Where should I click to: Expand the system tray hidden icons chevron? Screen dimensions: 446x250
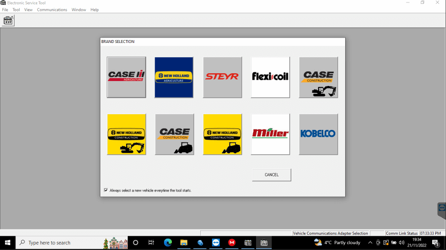tap(370, 243)
